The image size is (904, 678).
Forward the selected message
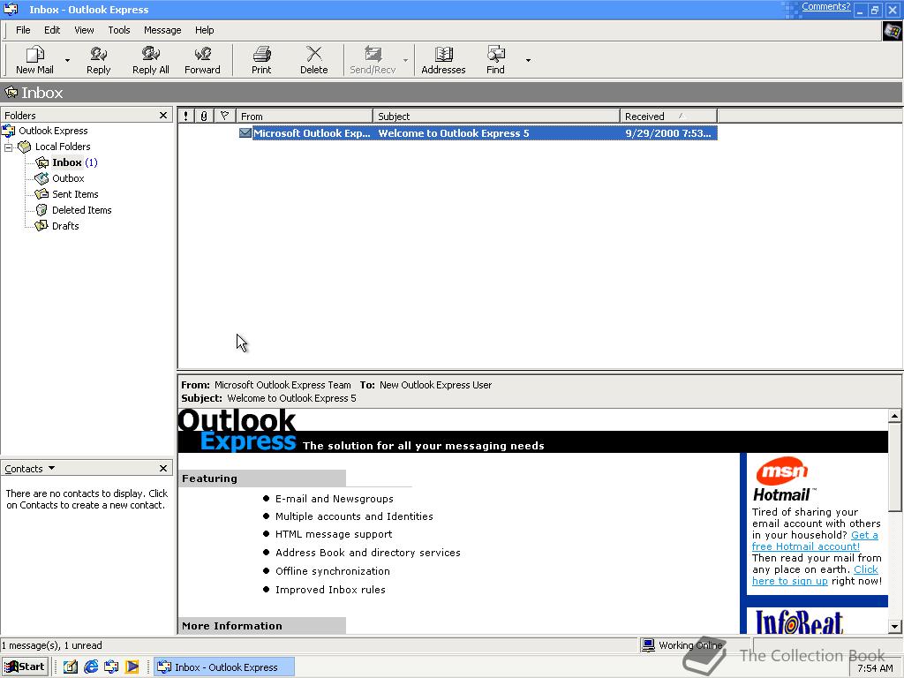click(x=202, y=60)
